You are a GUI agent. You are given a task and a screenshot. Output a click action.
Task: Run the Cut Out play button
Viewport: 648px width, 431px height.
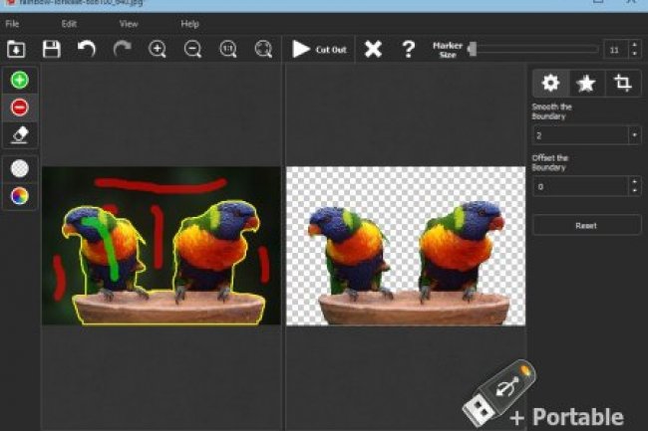[319, 50]
